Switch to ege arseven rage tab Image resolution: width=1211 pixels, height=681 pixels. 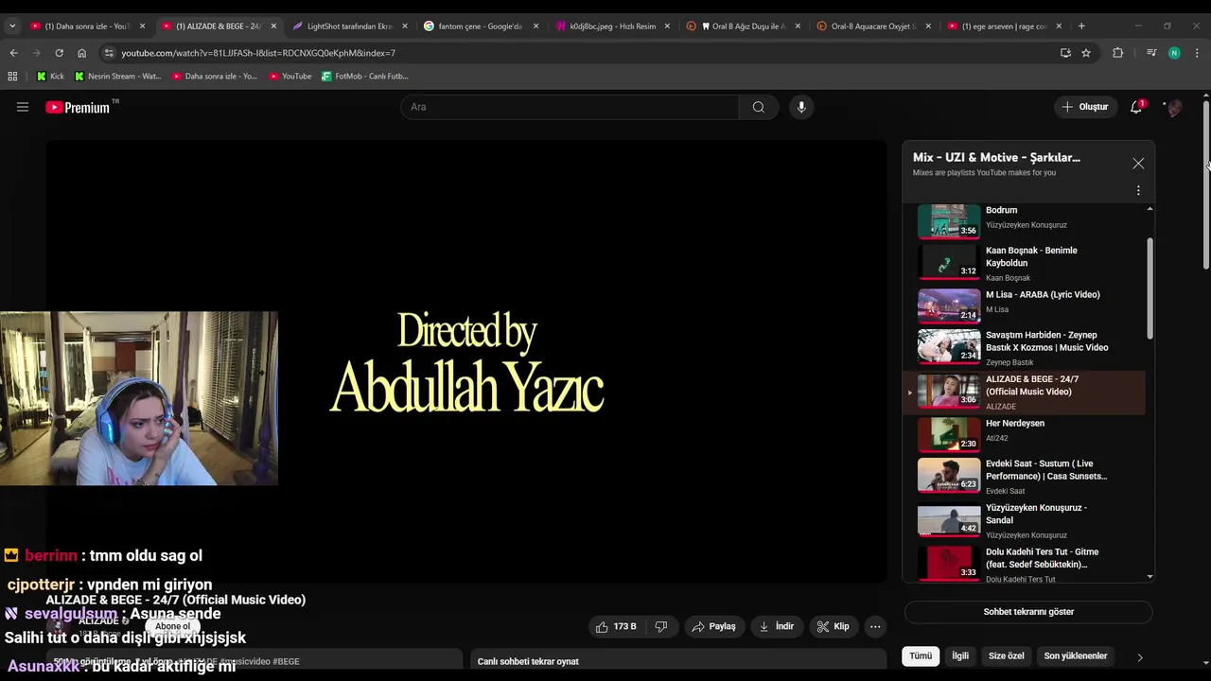[1004, 26]
